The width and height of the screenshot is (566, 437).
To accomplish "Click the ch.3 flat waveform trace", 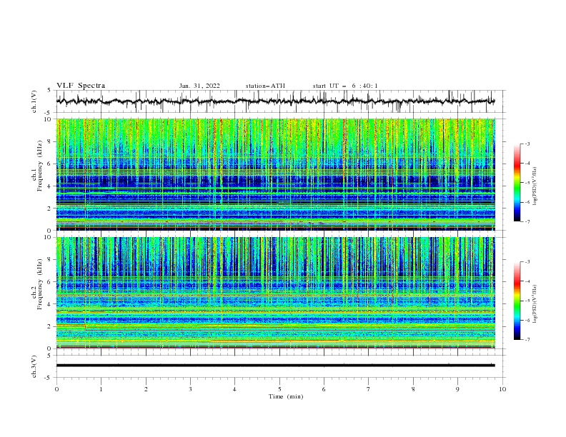I will [x=275, y=366].
